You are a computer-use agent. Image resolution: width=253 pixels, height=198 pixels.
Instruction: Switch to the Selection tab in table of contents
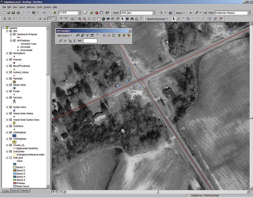click(25, 191)
